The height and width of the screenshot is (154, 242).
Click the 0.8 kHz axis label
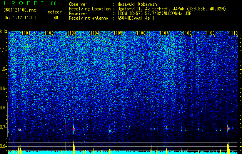coord(3,108)
